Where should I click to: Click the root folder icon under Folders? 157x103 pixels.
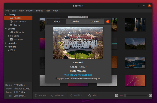point(12,50)
